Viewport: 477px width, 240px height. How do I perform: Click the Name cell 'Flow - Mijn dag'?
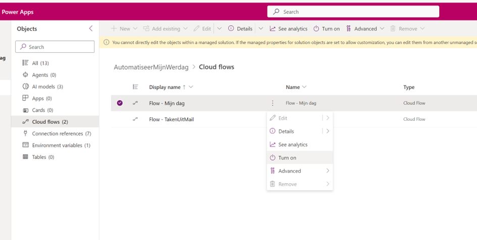pyautogui.click(x=301, y=103)
